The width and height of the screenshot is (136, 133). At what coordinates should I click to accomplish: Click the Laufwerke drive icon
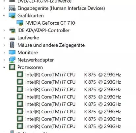coord(12,38)
